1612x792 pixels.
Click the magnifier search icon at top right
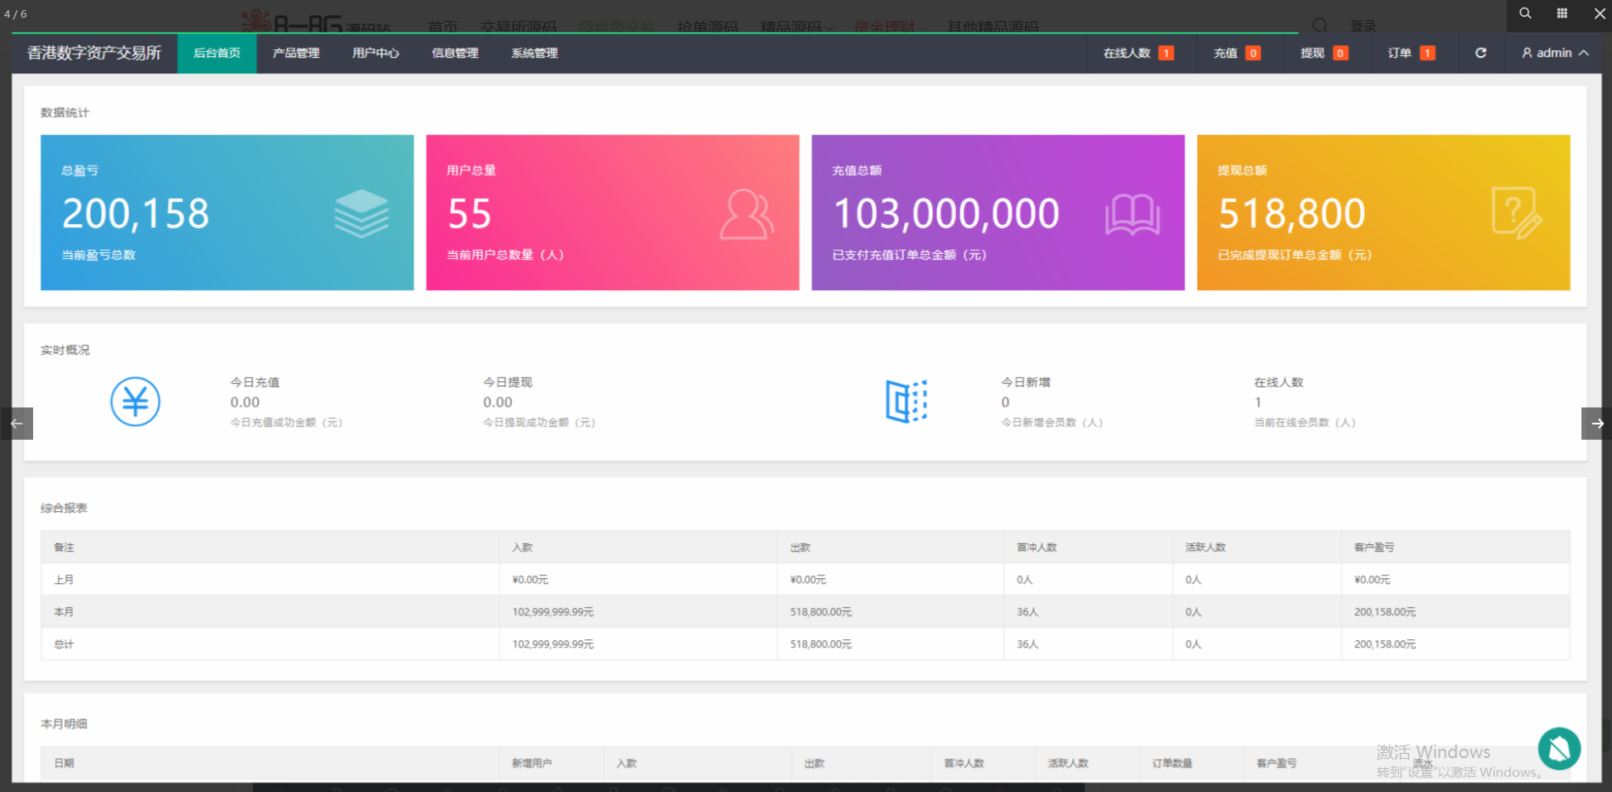(1525, 14)
